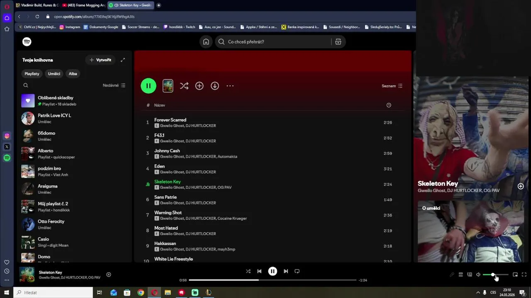Image resolution: width=531 pixels, height=298 pixels.
Task: Pause playback in bottom player bar
Action: pos(273,272)
